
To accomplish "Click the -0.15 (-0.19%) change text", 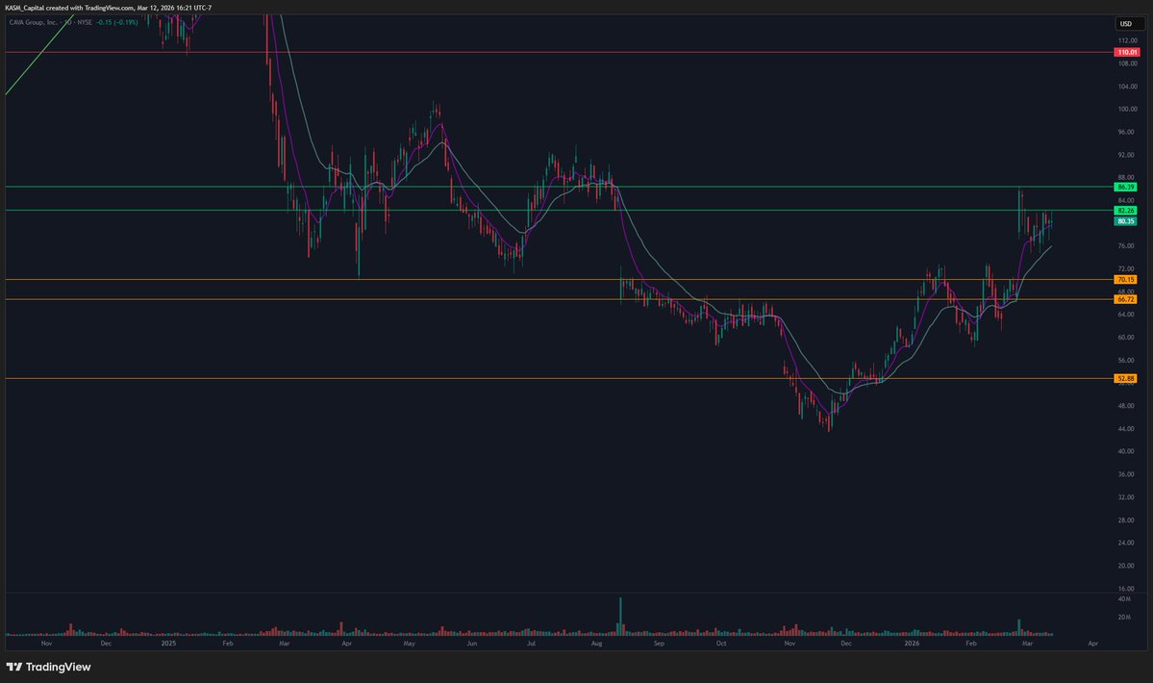I will [117, 21].
